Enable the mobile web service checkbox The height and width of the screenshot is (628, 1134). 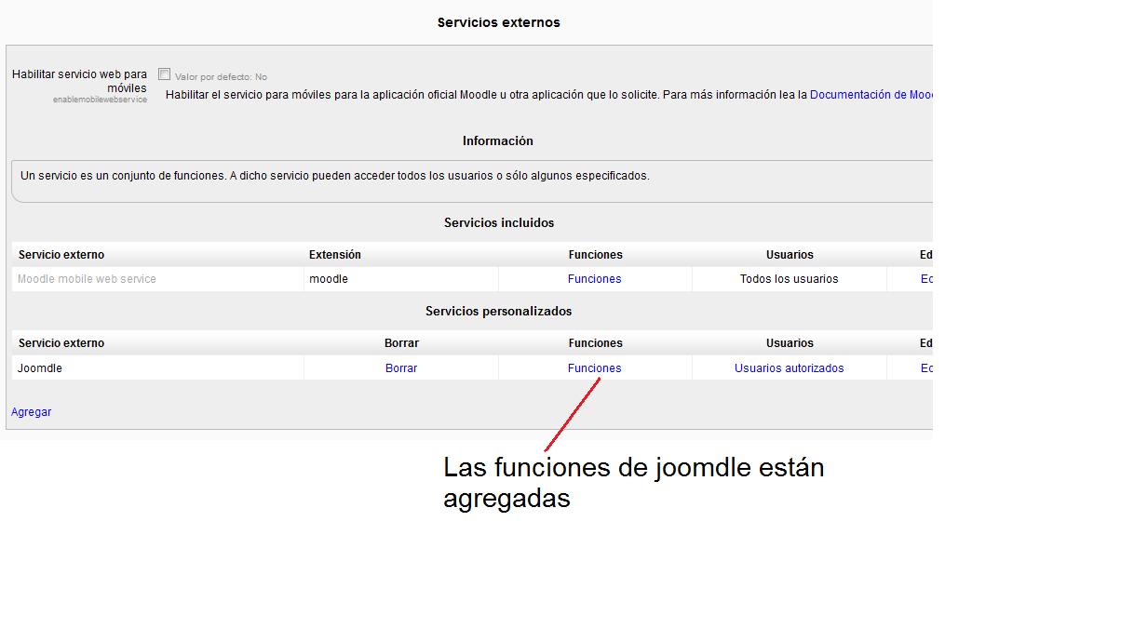coord(165,74)
